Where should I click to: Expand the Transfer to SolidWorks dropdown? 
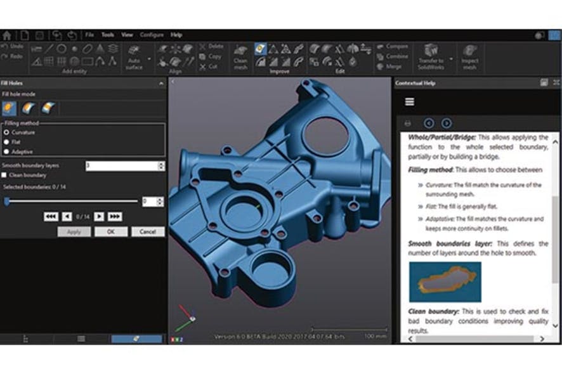pos(451,58)
